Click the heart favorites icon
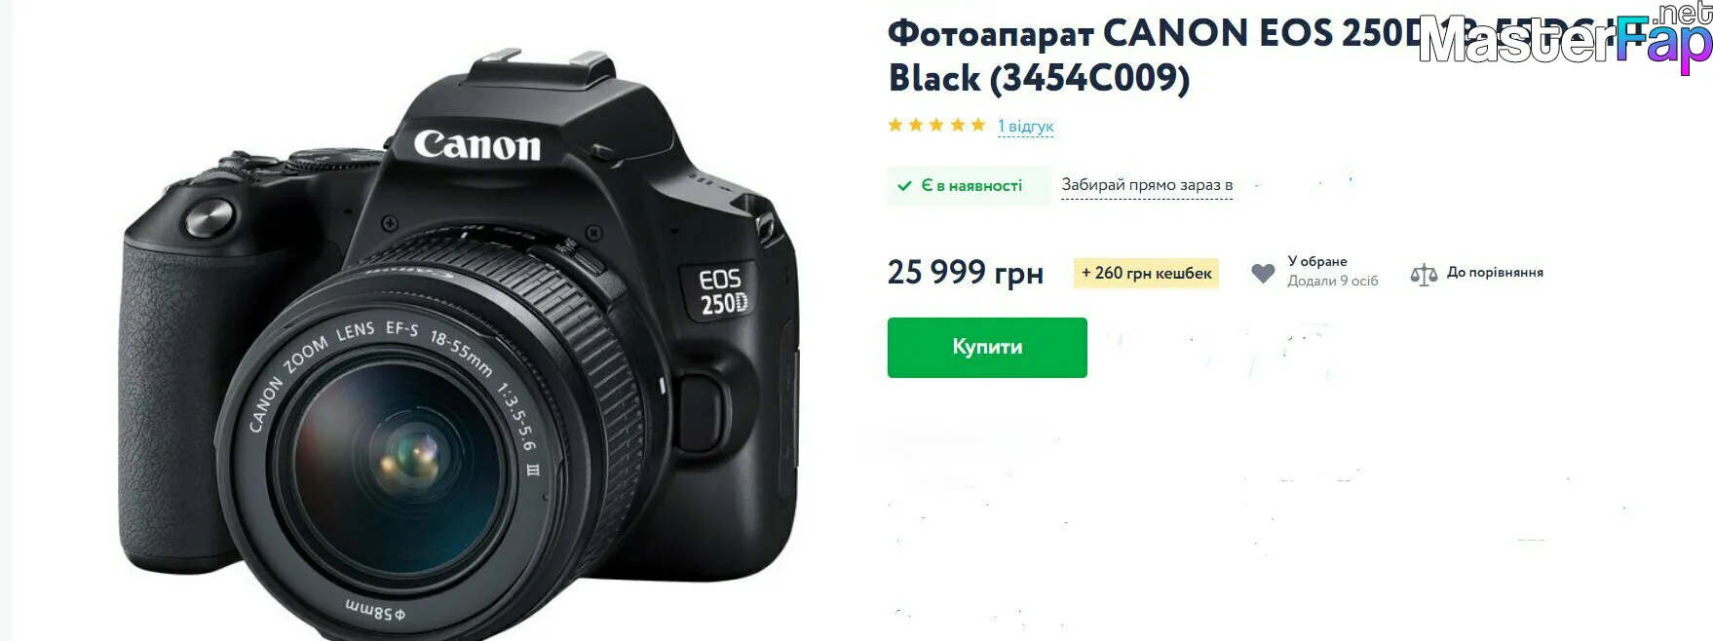 (1263, 274)
